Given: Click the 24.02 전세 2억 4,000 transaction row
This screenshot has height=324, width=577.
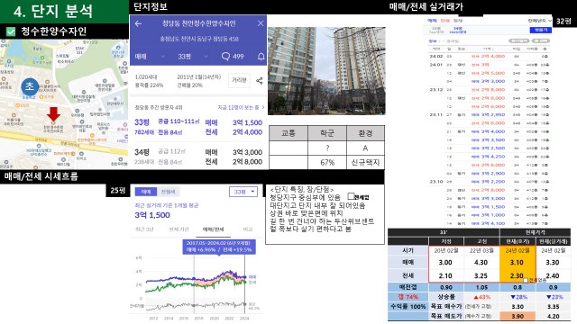Looking at the screenshot, I should (x=489, y=56).
